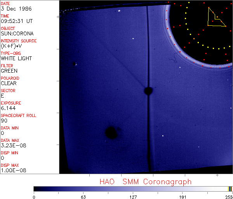Viewport: 233px width, 199px height.
Task: Click the POLAROID label
Action: (x=10, y=78)
